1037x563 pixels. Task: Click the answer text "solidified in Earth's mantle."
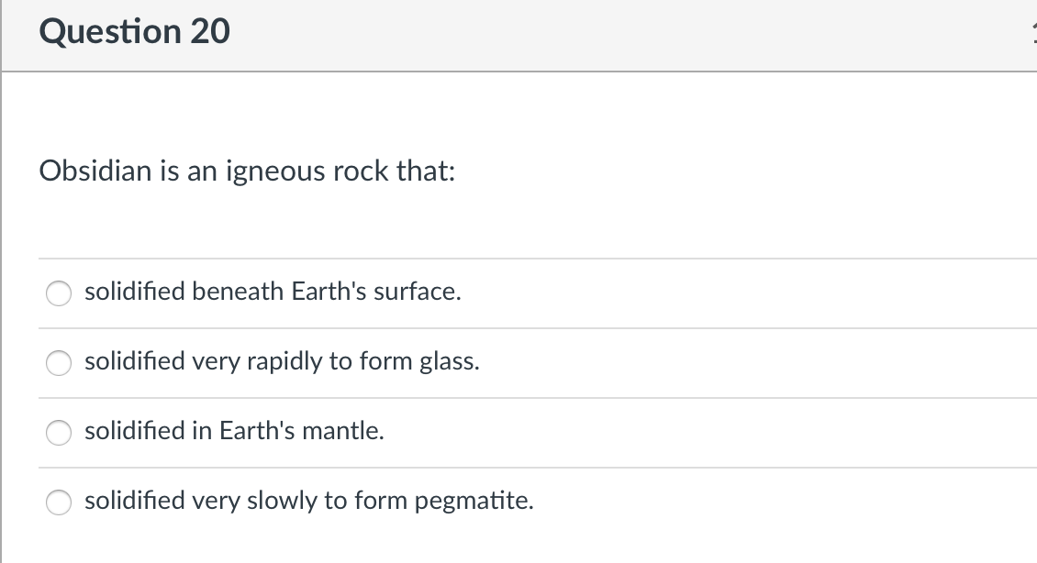tap(234, 431)
